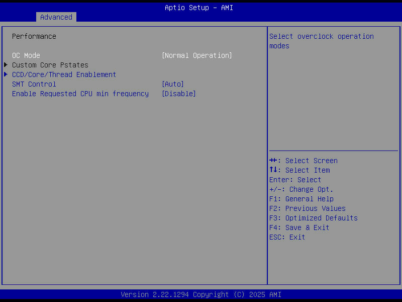This screenshot has width=402, height=302.
Task: Click the F3: Optimized Defaults legend entry
Action: (x=313, y=217)
